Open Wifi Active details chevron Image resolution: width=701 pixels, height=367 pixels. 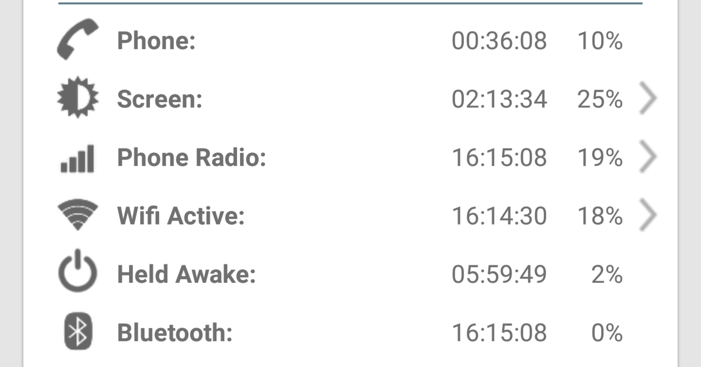point(648,215)
